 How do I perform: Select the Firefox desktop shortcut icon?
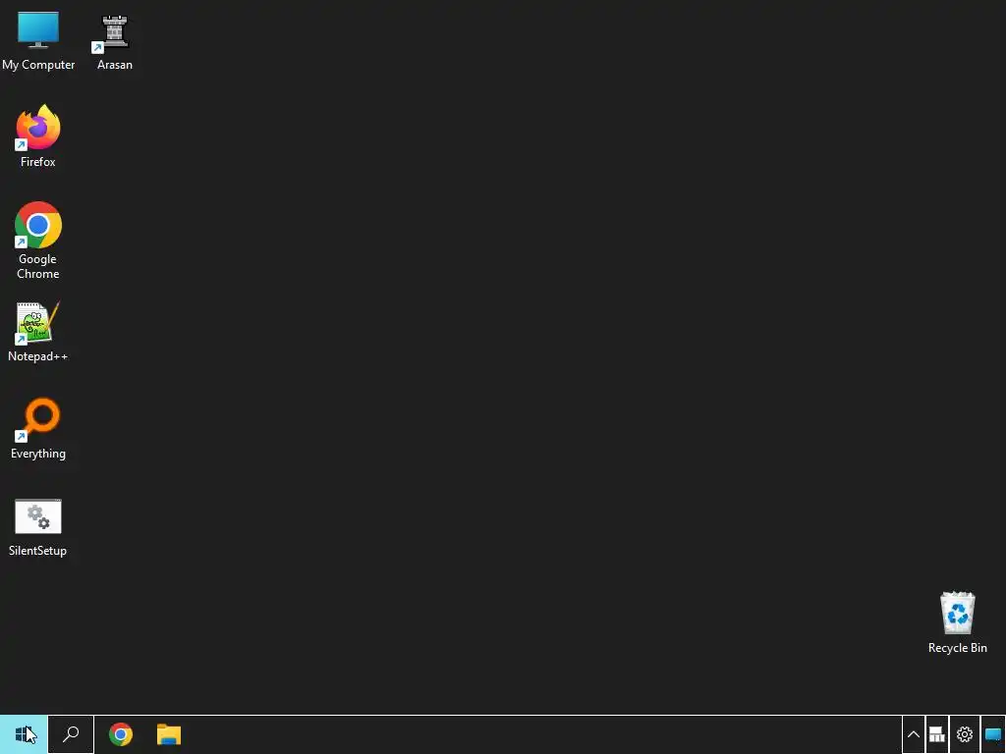[38, 128]
